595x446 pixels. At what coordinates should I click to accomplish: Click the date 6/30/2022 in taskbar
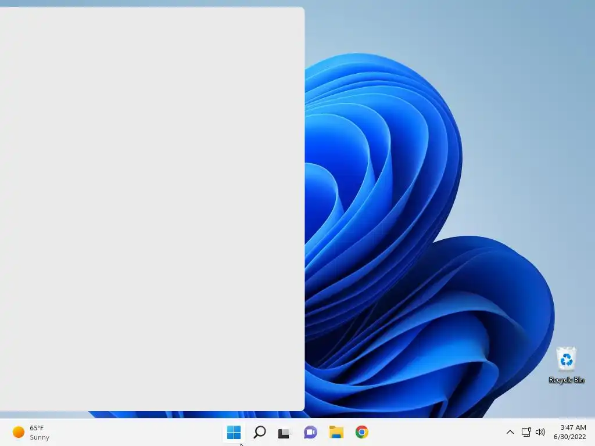click(x=569, y=437)
